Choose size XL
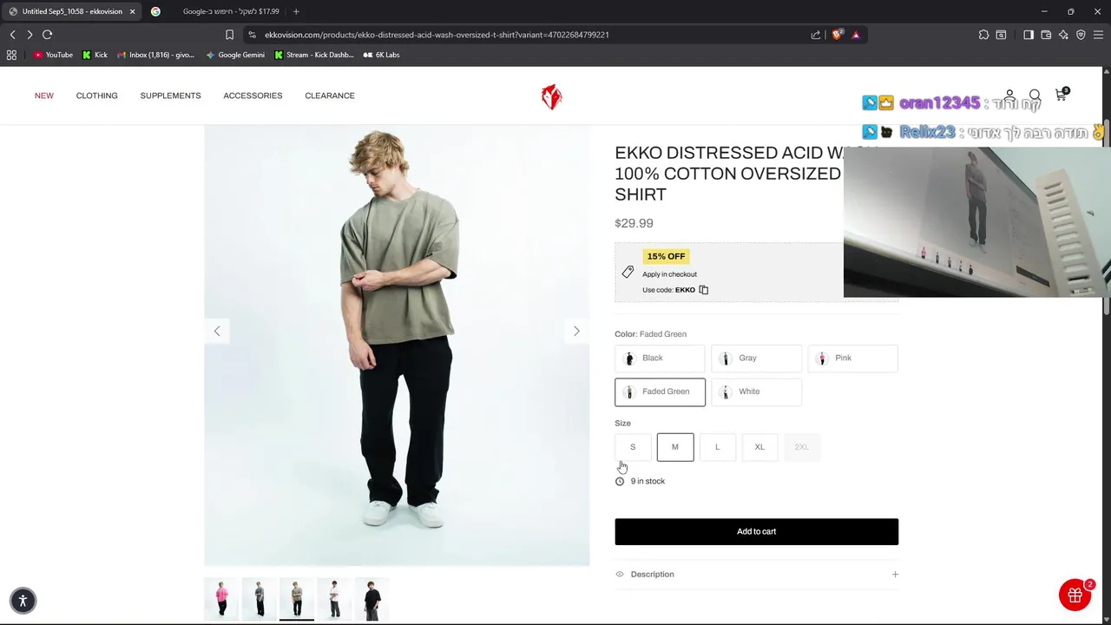Image resolution: width=1111 pixels, height=625 pixels. pyautogui.click(x=759, y=447)
